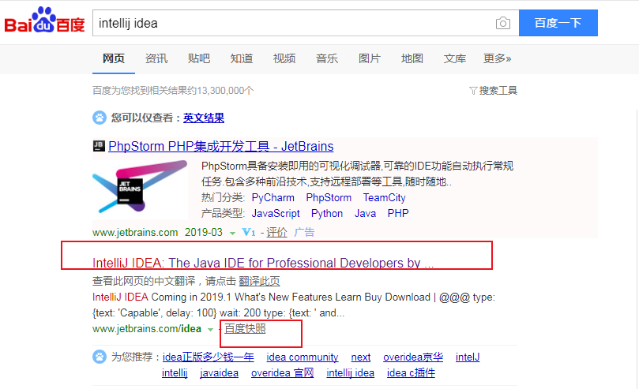Open the 百度快照 cached link
Image resolution: width=639 pixels, height=389 pixels.
tap(245, 329)
